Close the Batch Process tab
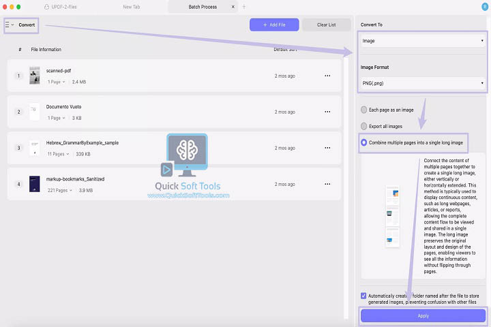Image resolution: width=491 pixels, height=327 pixels. point(233,7)
